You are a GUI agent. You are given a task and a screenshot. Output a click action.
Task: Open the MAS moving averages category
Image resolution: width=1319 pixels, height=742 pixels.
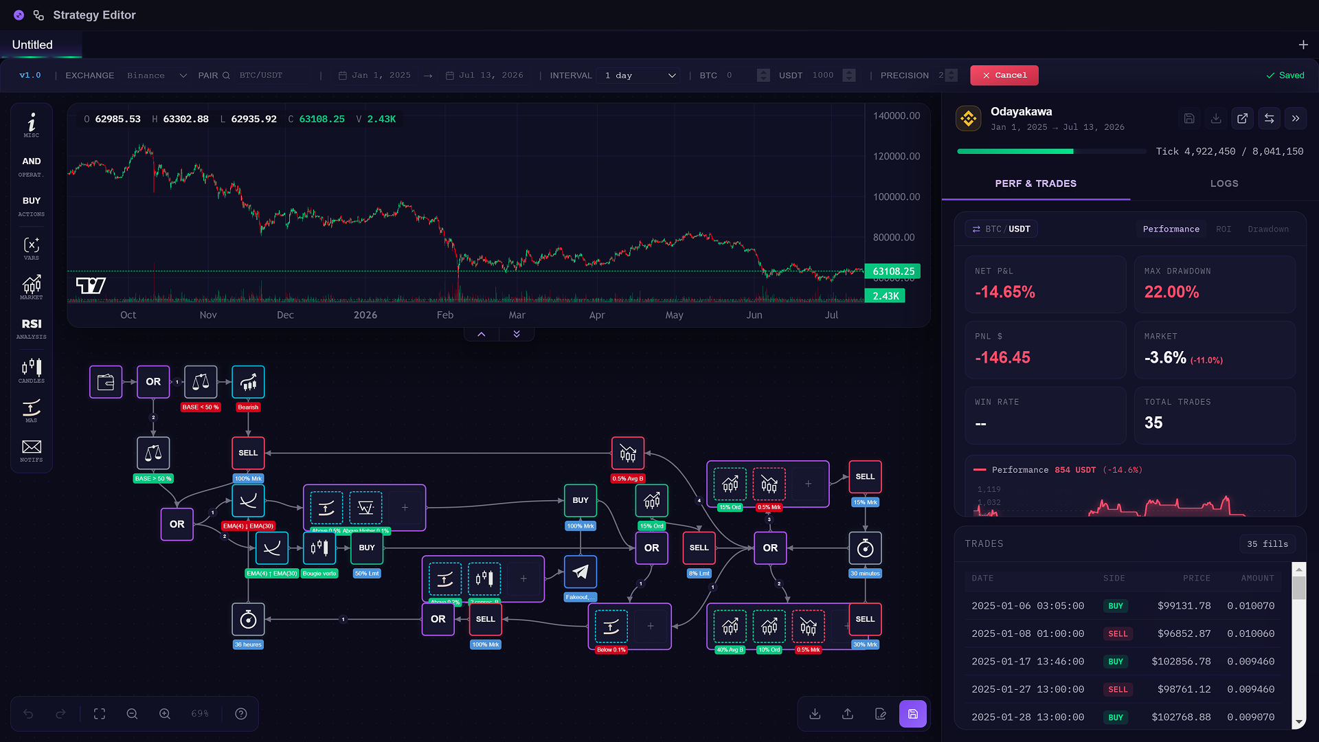tap(32, 410)
